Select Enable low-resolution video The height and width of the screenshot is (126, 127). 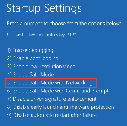coord(41,67)
